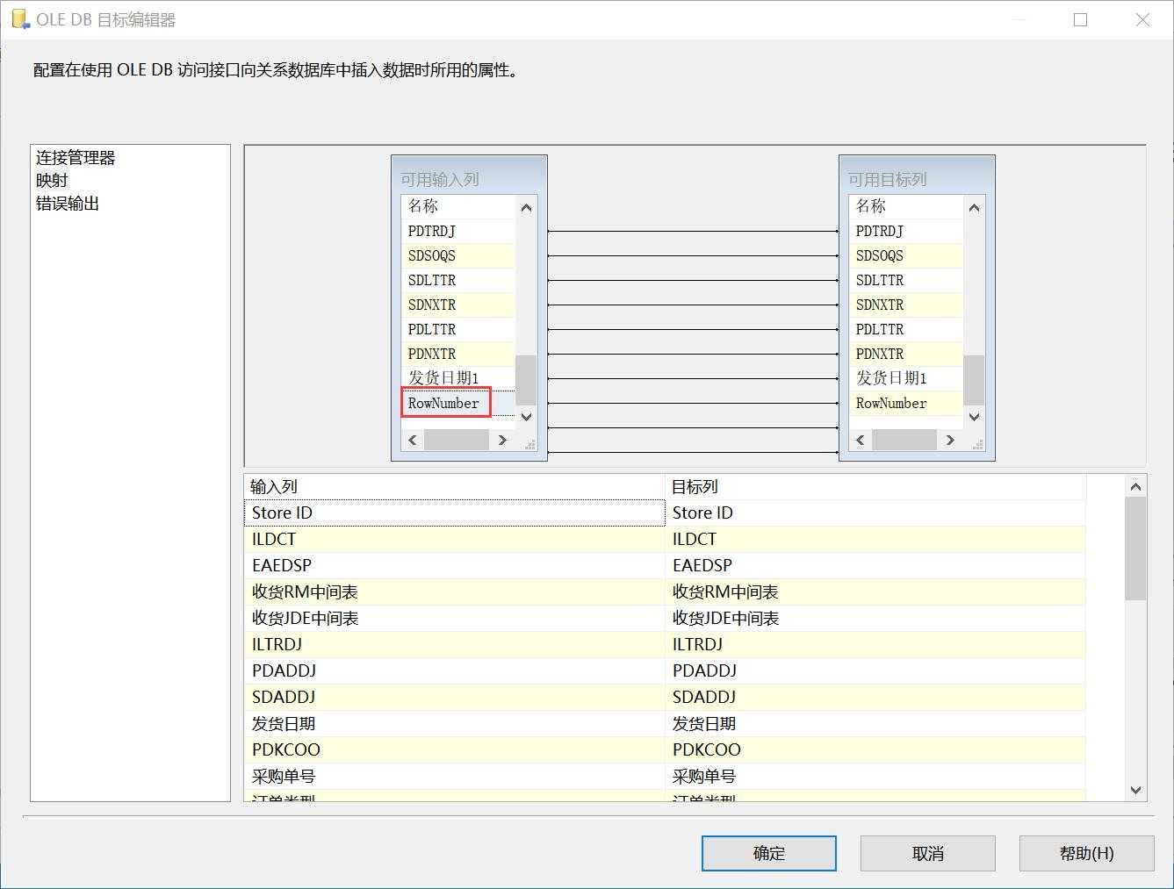The image size is (1174, 889).
Task: Click destination columns vertical scrollbar thumb
Action: pyautogui.click(x=974, y=380)
